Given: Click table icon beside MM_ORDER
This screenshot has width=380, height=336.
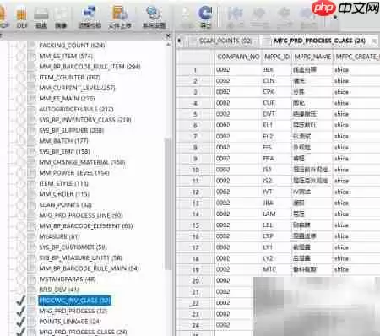Looking at the screenshot, I should tap(32, 194).
